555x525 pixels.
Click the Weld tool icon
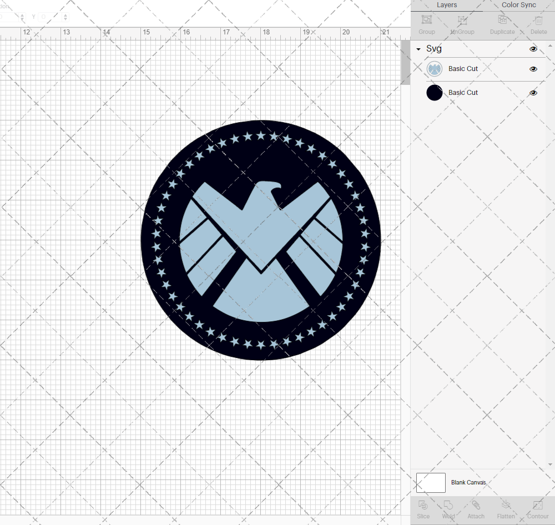448,505
